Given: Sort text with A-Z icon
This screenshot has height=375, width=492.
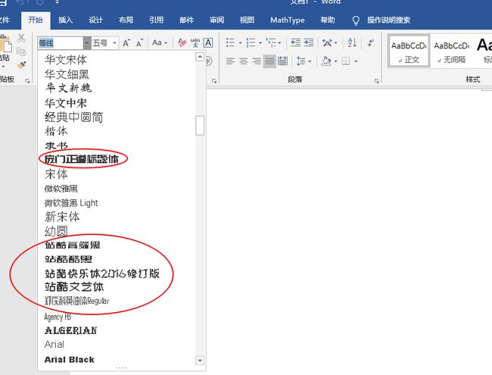Looking at the screenshot, I should (x=352, y=42).
